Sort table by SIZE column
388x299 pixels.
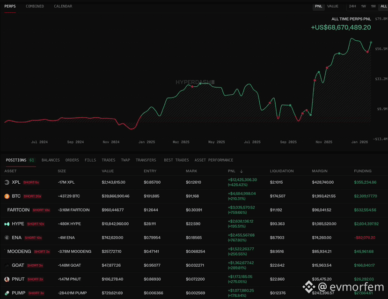coord(62,171)
